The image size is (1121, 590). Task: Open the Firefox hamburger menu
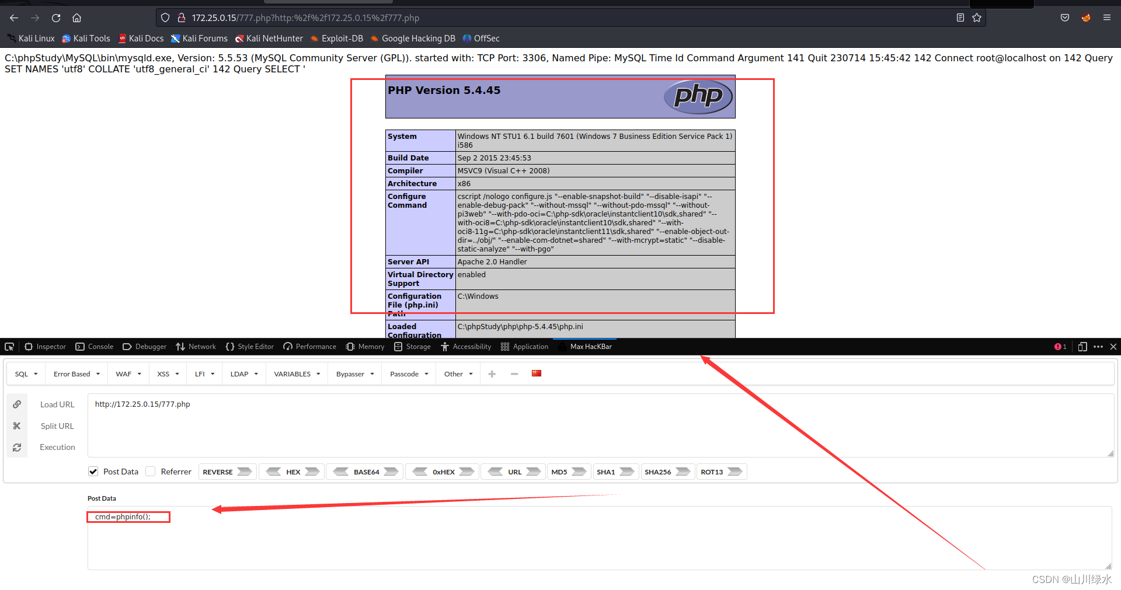pos(1107,18)
